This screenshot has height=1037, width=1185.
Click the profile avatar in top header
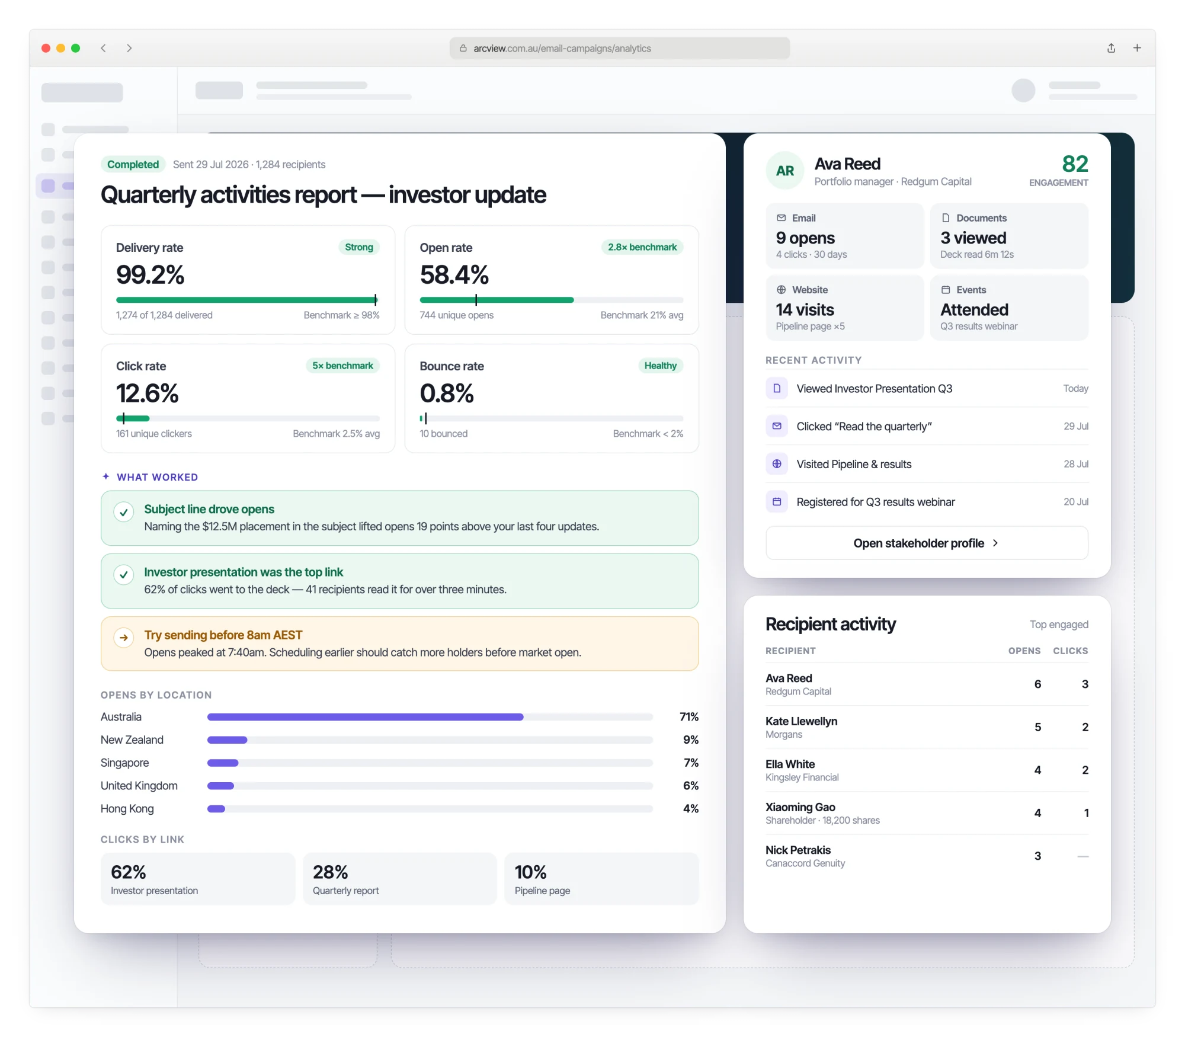coord(1023,90)
